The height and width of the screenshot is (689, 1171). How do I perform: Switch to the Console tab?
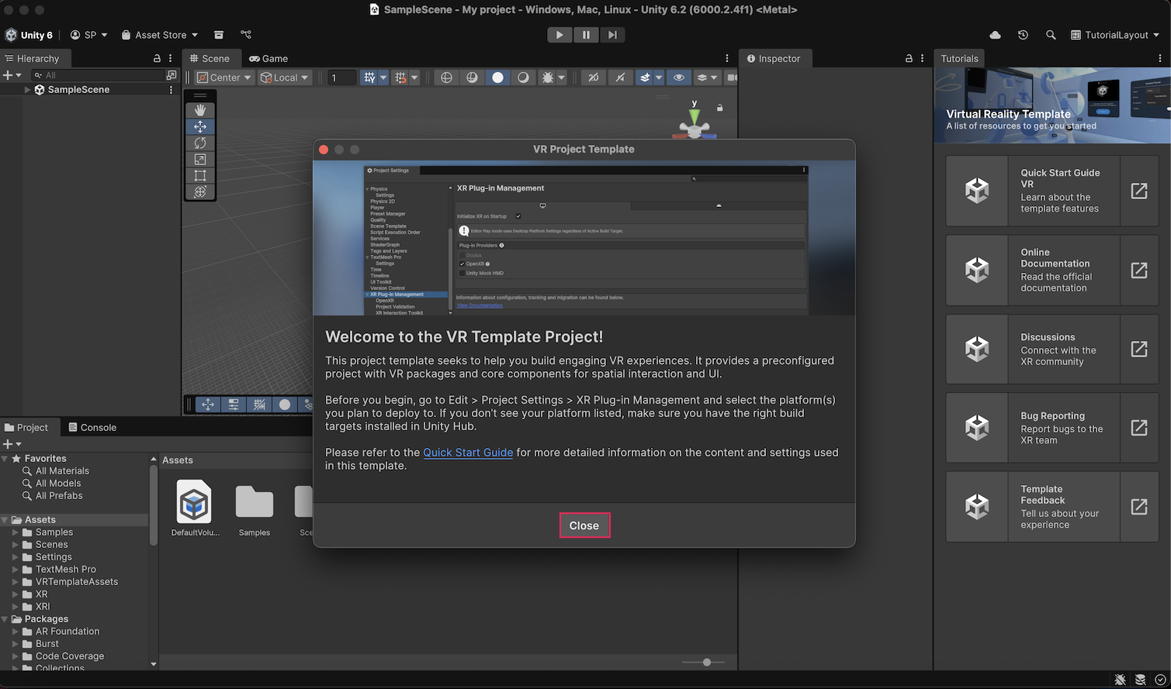click(x=92, y=427)
